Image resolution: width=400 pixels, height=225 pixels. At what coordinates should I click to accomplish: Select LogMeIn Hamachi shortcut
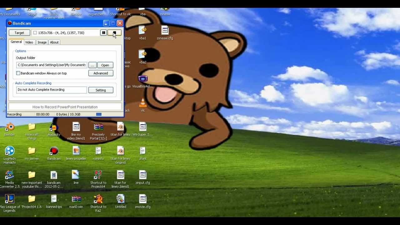click(x=9, y=155)
